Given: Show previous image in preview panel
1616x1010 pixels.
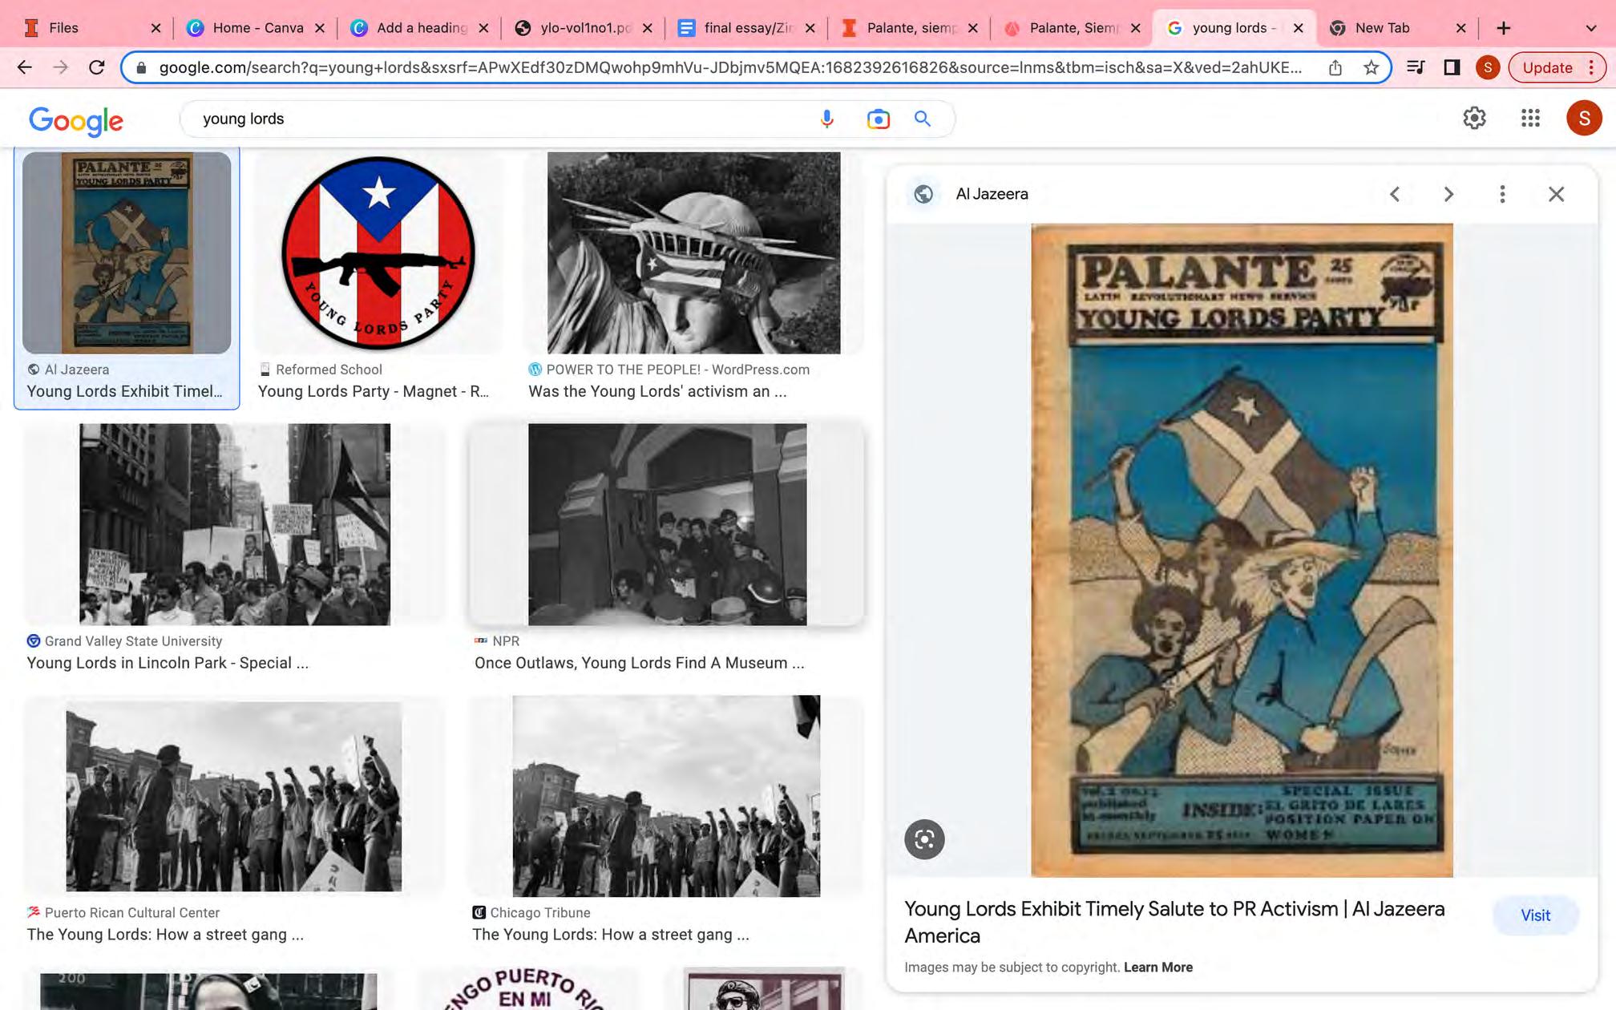Looking at the screenshot, I should 1395,194.
